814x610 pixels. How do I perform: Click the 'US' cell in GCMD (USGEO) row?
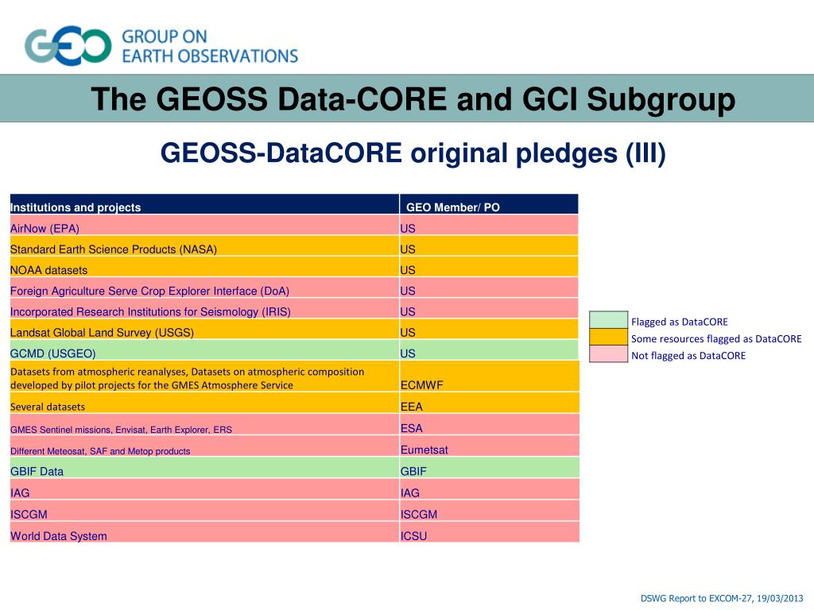coord(489,350)
